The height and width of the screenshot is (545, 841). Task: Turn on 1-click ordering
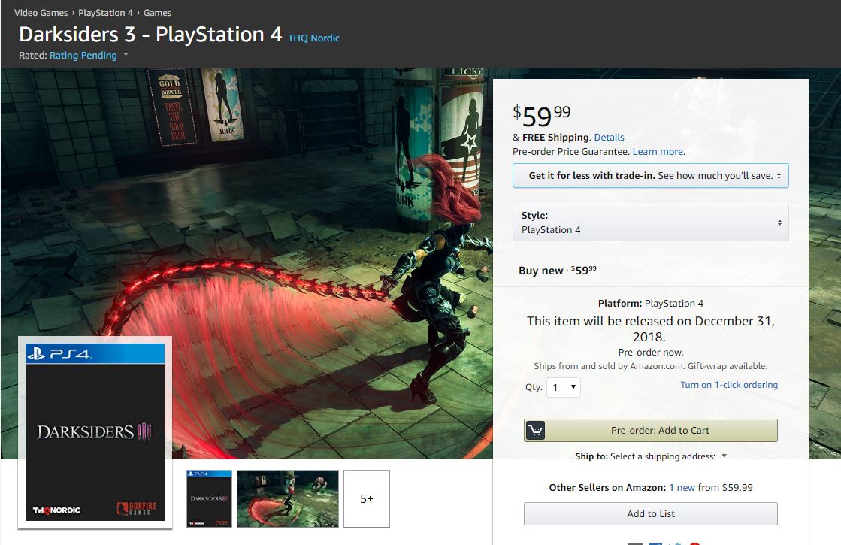pyautogui.click(x=728, y=385)
